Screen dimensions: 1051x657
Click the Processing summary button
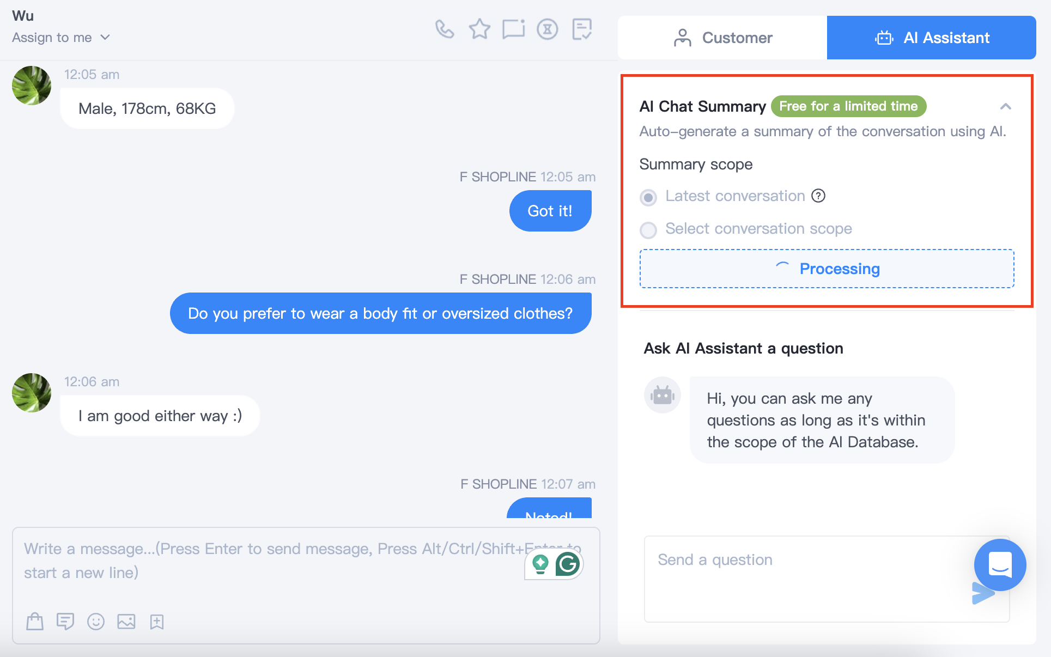pos(827,269)
